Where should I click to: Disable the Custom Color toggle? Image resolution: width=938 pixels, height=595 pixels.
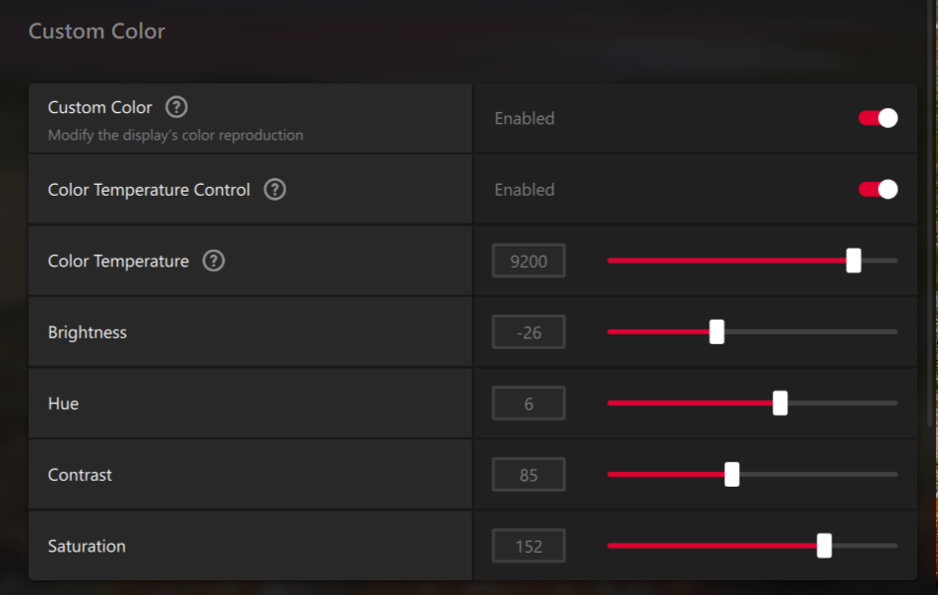878,118
